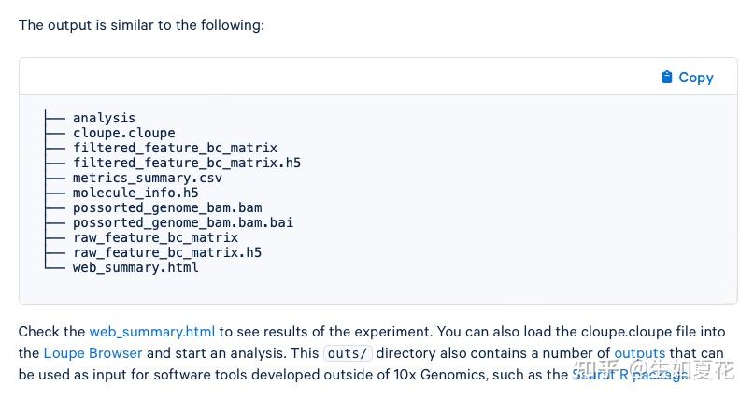The height and width of the screenshot is (400, 754).
Task: Click cloupe.cloupe in file tree
Action: pos(123,133)
